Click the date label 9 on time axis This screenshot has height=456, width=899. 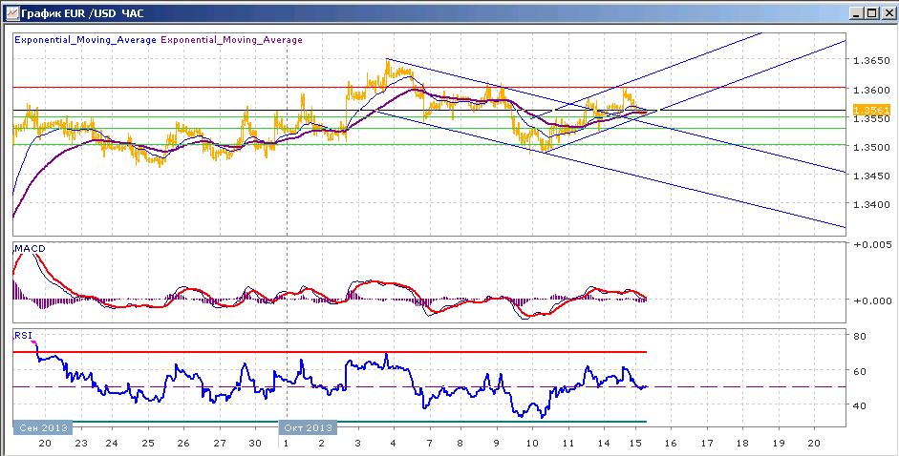coord(496,444)
